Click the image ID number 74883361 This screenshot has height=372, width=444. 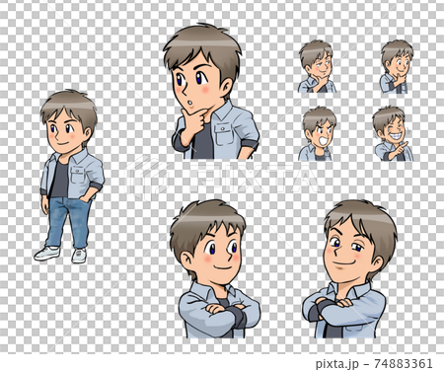(404, 363)
